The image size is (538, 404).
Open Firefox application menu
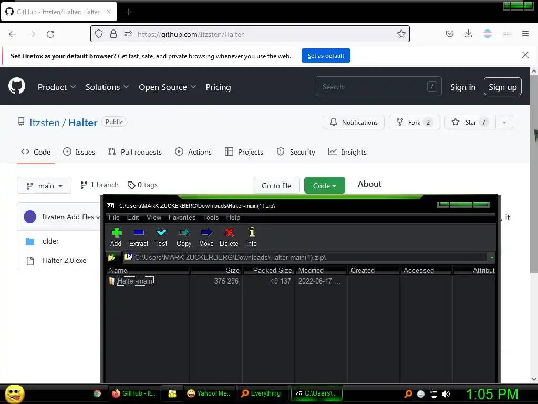pos(525,34)
